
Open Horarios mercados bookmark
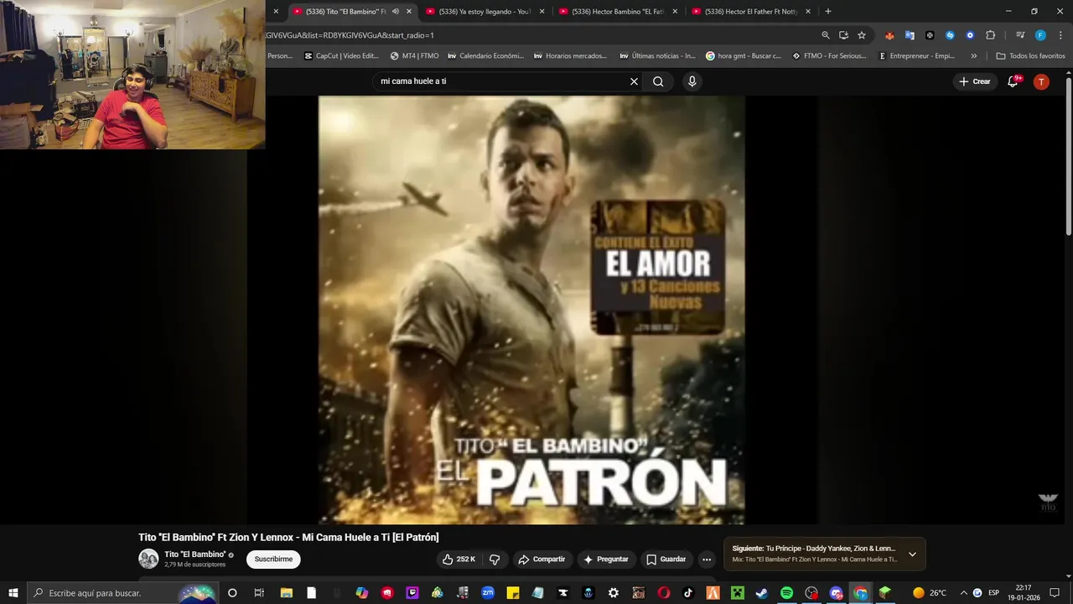(571, 56)
